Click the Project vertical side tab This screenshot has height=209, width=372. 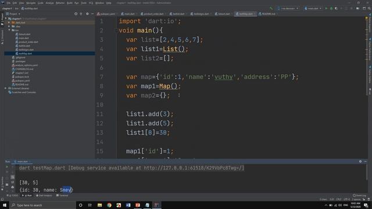(2, 19)
